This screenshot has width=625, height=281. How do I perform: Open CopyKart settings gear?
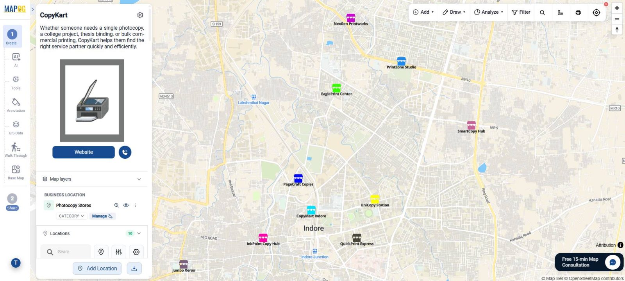coord(140,15)
